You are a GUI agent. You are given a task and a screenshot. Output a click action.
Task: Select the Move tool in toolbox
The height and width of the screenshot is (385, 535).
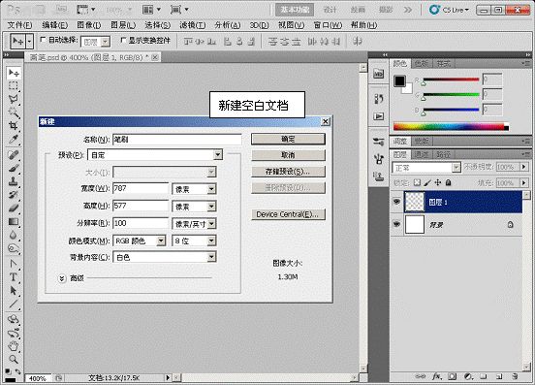tap(14, 73)
